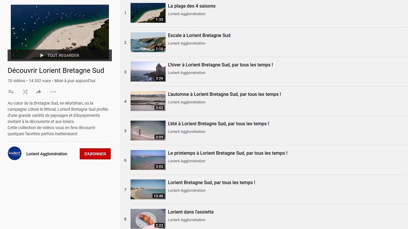
Task: Play all with the TOUT REGARDER play icon
Action: [42, 55]
